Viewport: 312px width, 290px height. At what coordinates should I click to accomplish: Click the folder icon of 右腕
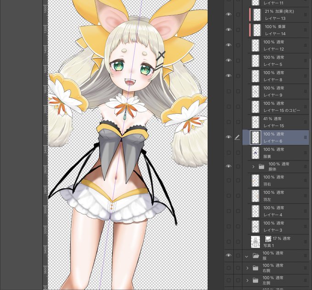(256, 268)
